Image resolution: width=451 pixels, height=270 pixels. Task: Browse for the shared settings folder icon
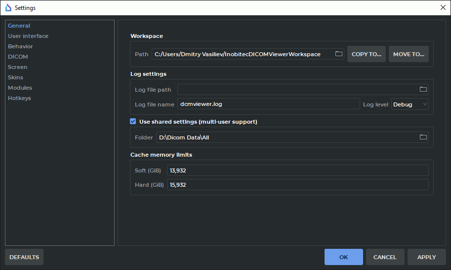[x=423, y=137]
